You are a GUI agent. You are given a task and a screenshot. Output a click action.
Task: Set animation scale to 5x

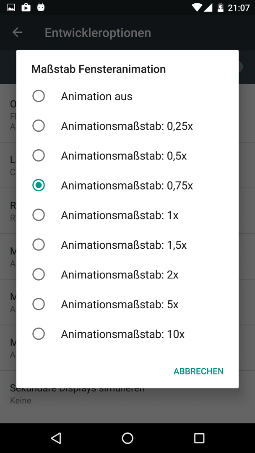pos(127,304)
